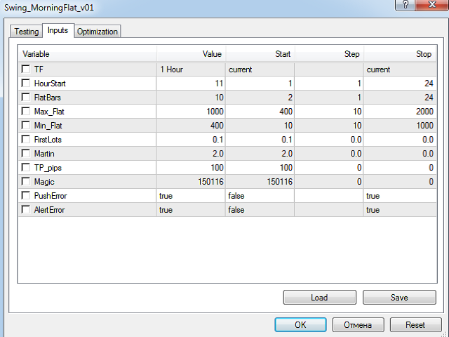Toggle the PushError checkbox

pyautogui.click(x=26, y=196)
